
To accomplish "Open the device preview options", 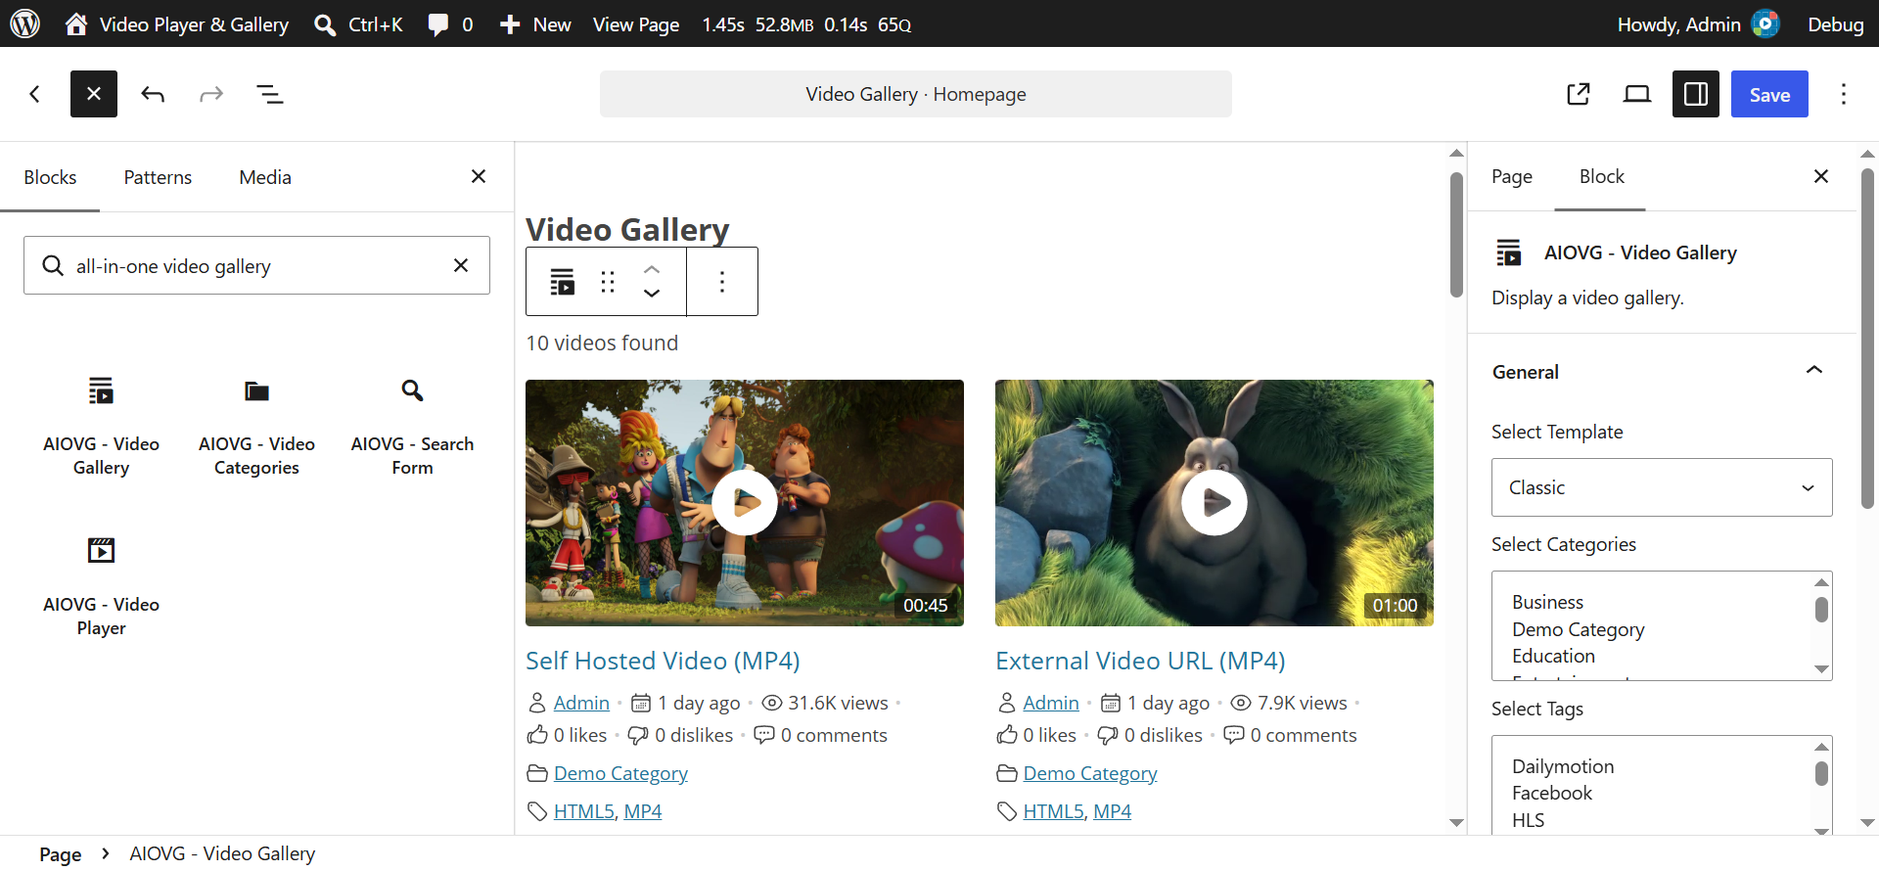I will click(x=1637, y=94).
